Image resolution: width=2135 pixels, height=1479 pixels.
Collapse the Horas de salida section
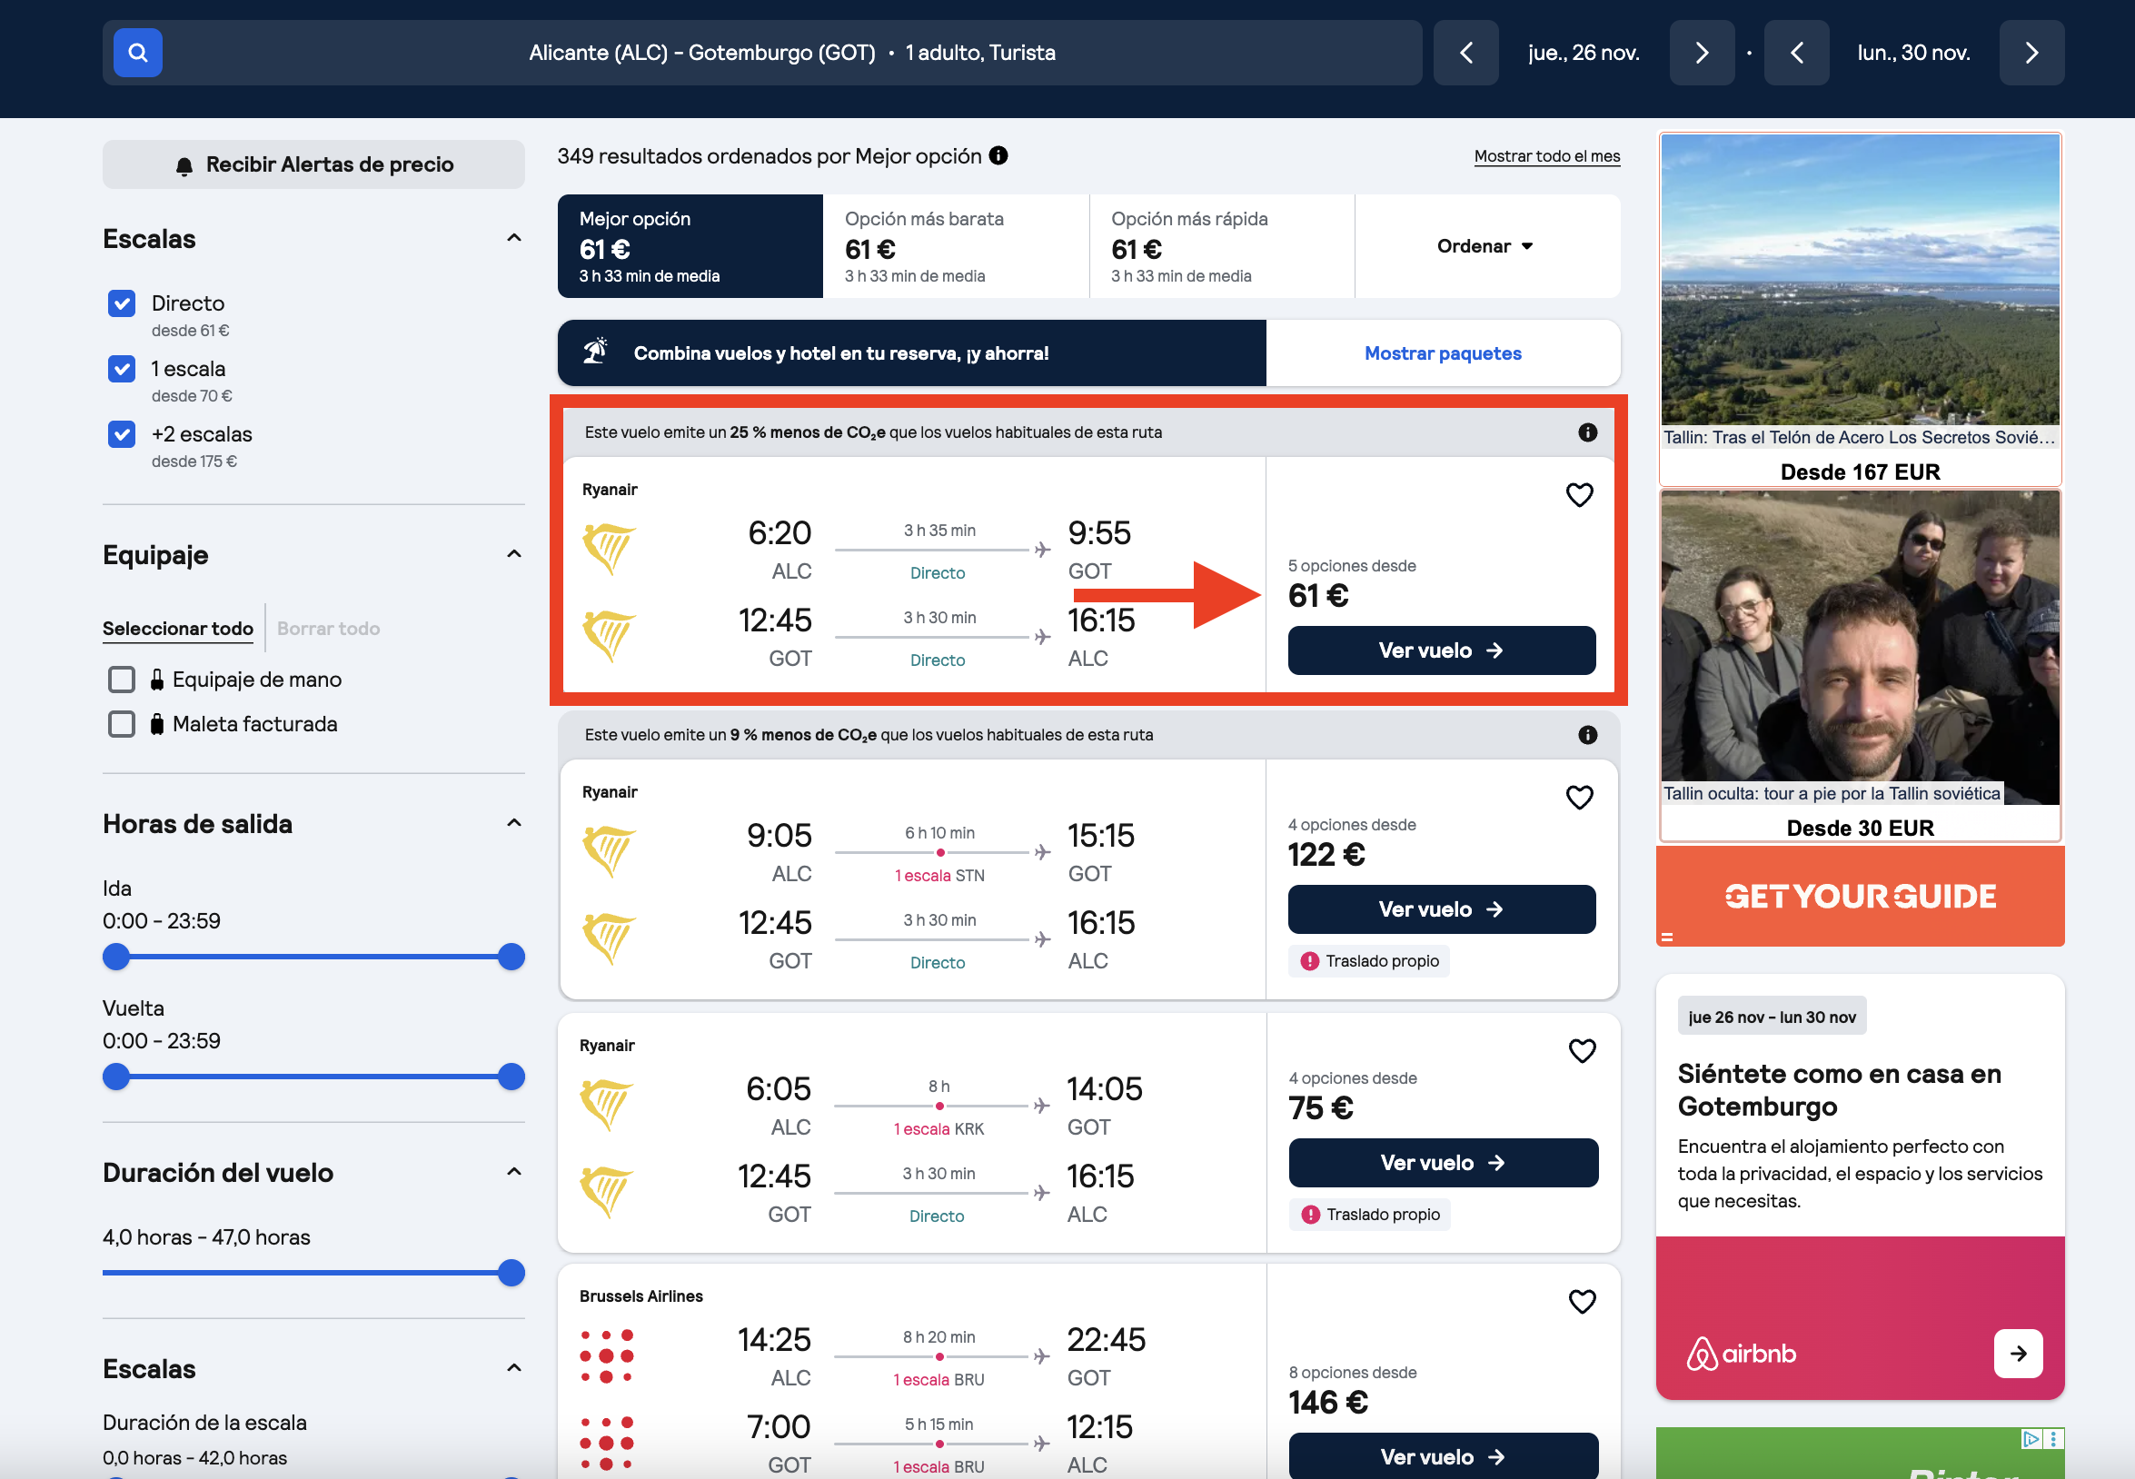[514, 823]
